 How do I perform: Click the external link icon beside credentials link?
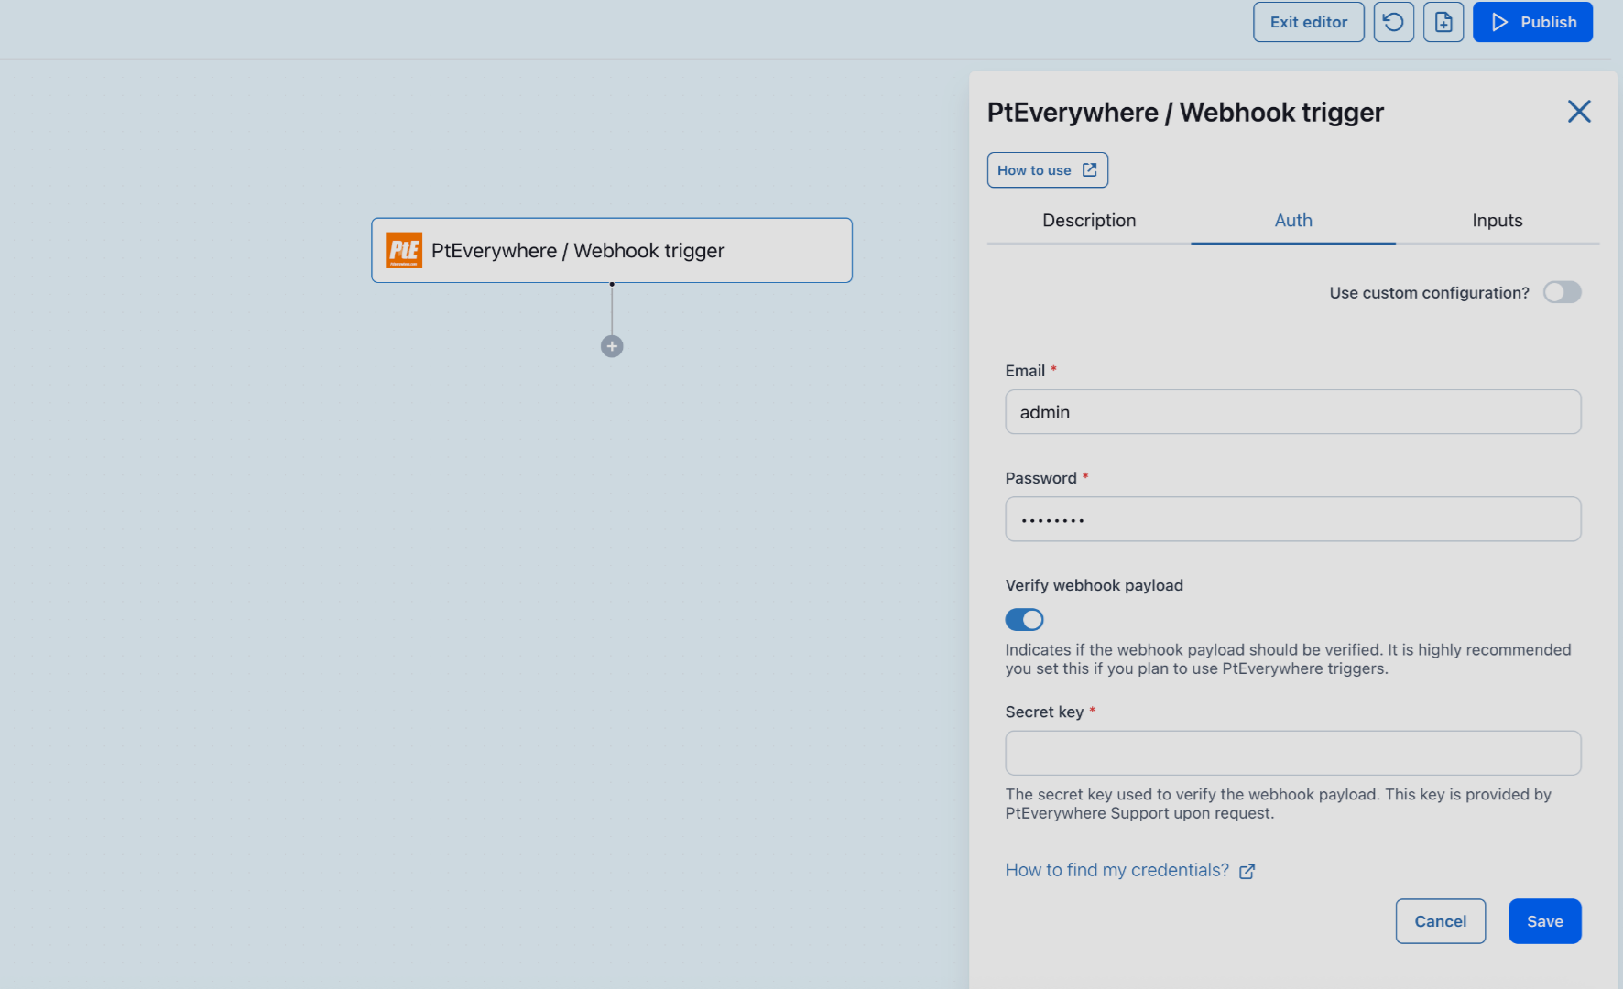[1247, 871]
